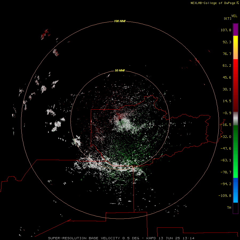Click the -0.9 velocity scale value
This screenshot has width=240, height=240.
(x=227, y=113)
